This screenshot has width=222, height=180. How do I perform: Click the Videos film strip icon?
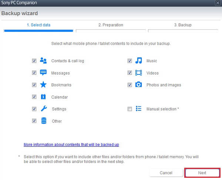pyautogui.click(x=138, y=73)
